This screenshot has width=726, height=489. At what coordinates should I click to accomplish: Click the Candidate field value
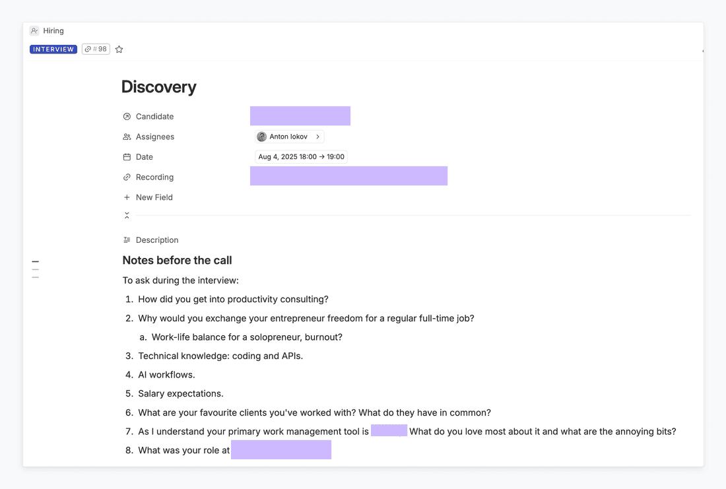300,116
